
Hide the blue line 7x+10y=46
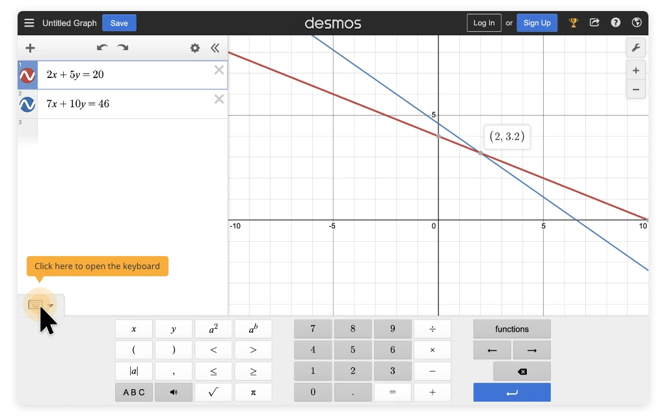tap(27, 105)
